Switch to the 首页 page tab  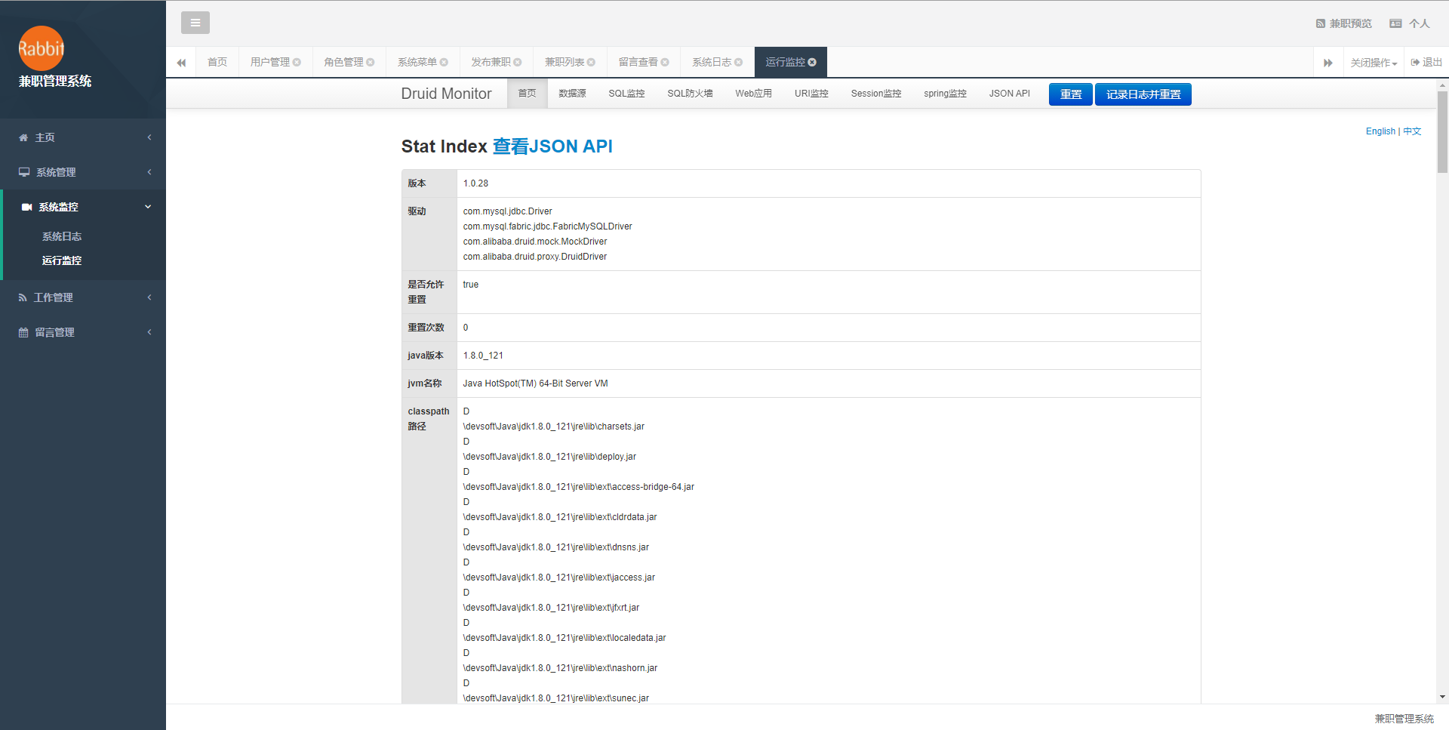coord(217,62)
